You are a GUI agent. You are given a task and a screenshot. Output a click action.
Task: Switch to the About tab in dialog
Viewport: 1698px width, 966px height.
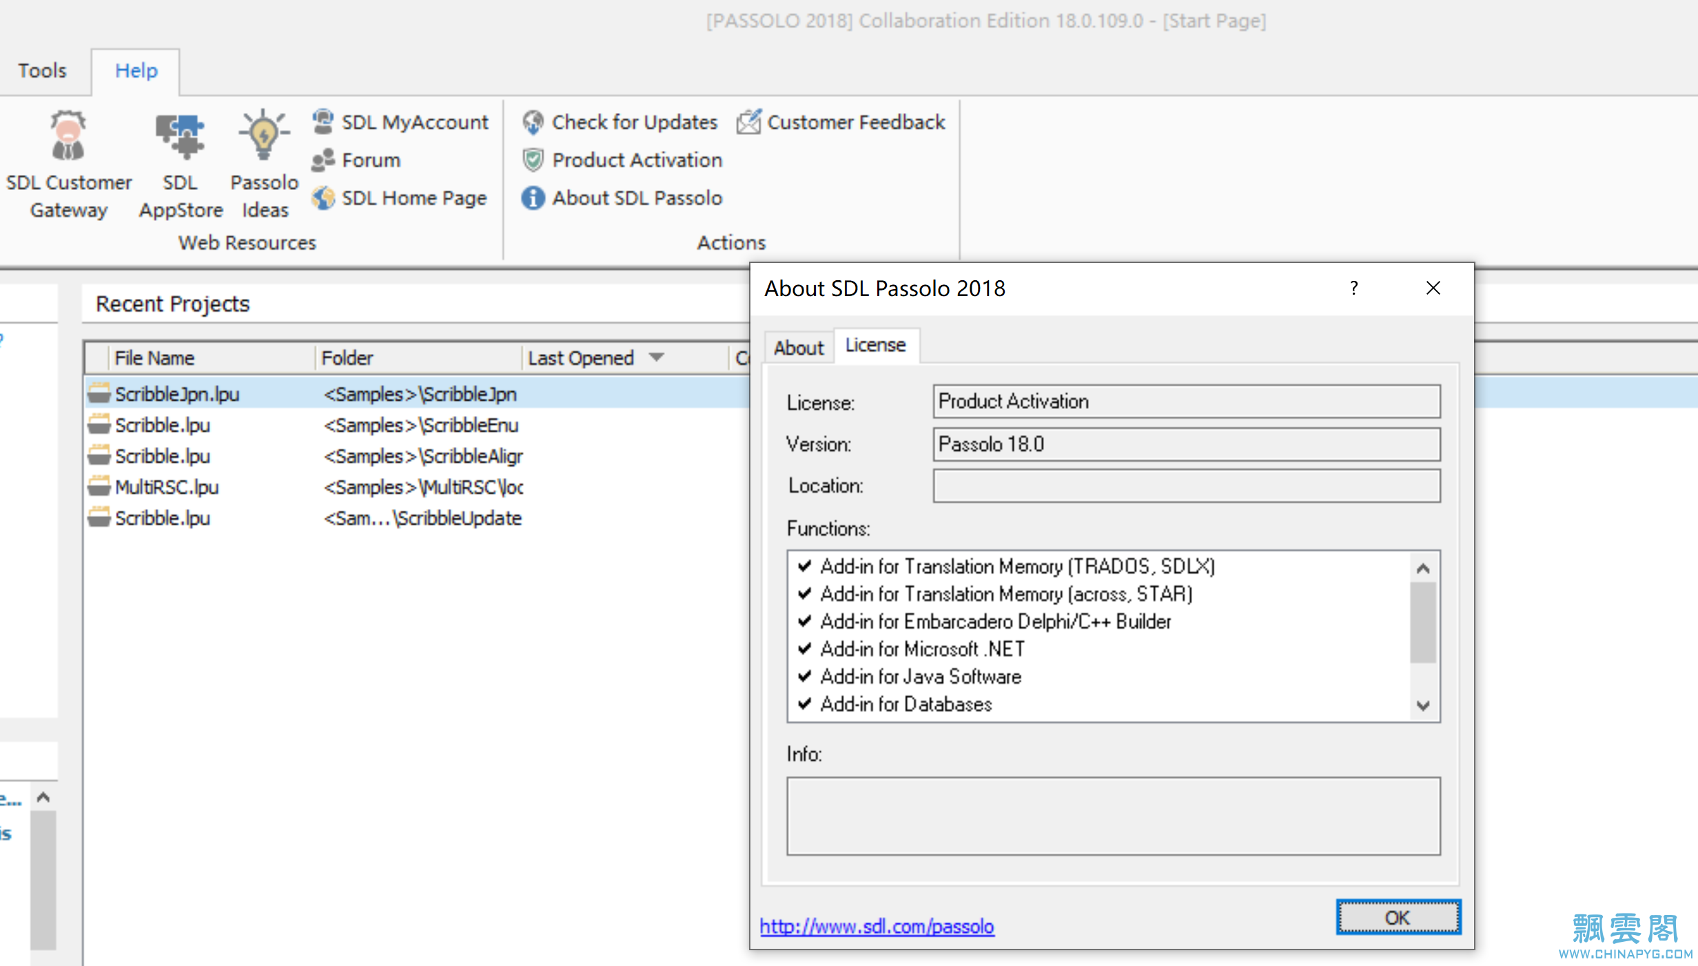[x=799, y=347]
